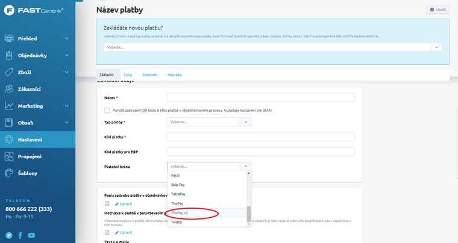Select ThePay from gateway list
This screenshot has height=243, width=458.
(207, 203)
